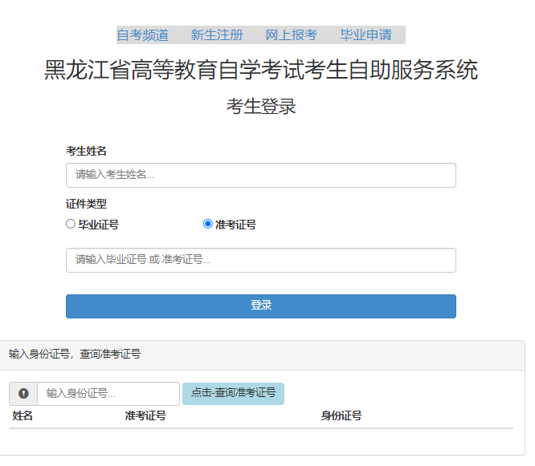Select the 准考证号 radio button
Viewport: 535px width, 466px height.
(208, 224)
